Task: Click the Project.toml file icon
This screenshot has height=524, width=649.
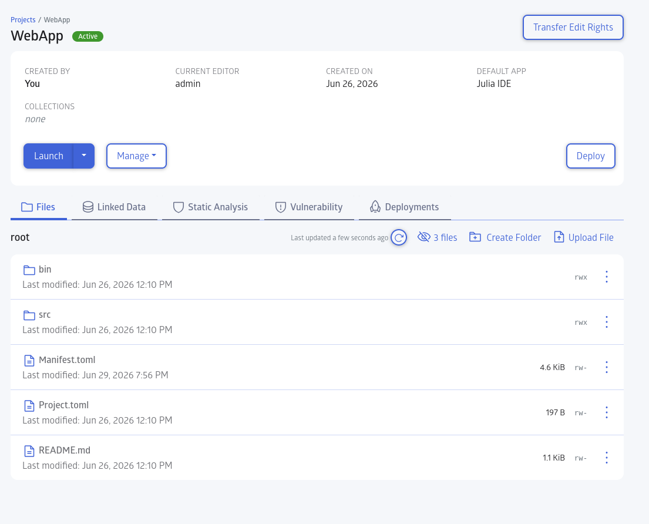Action: coord(29,405)
